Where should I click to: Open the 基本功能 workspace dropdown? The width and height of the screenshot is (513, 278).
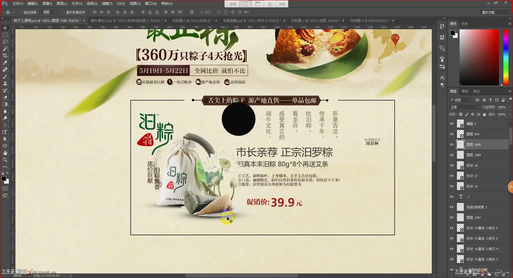pos(496,12)
